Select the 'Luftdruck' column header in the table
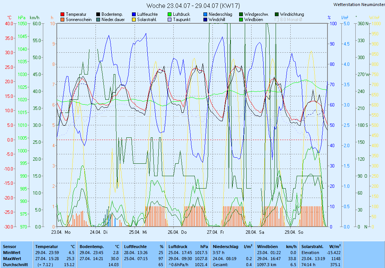This screenshot has height=268, width=385. 179,247
